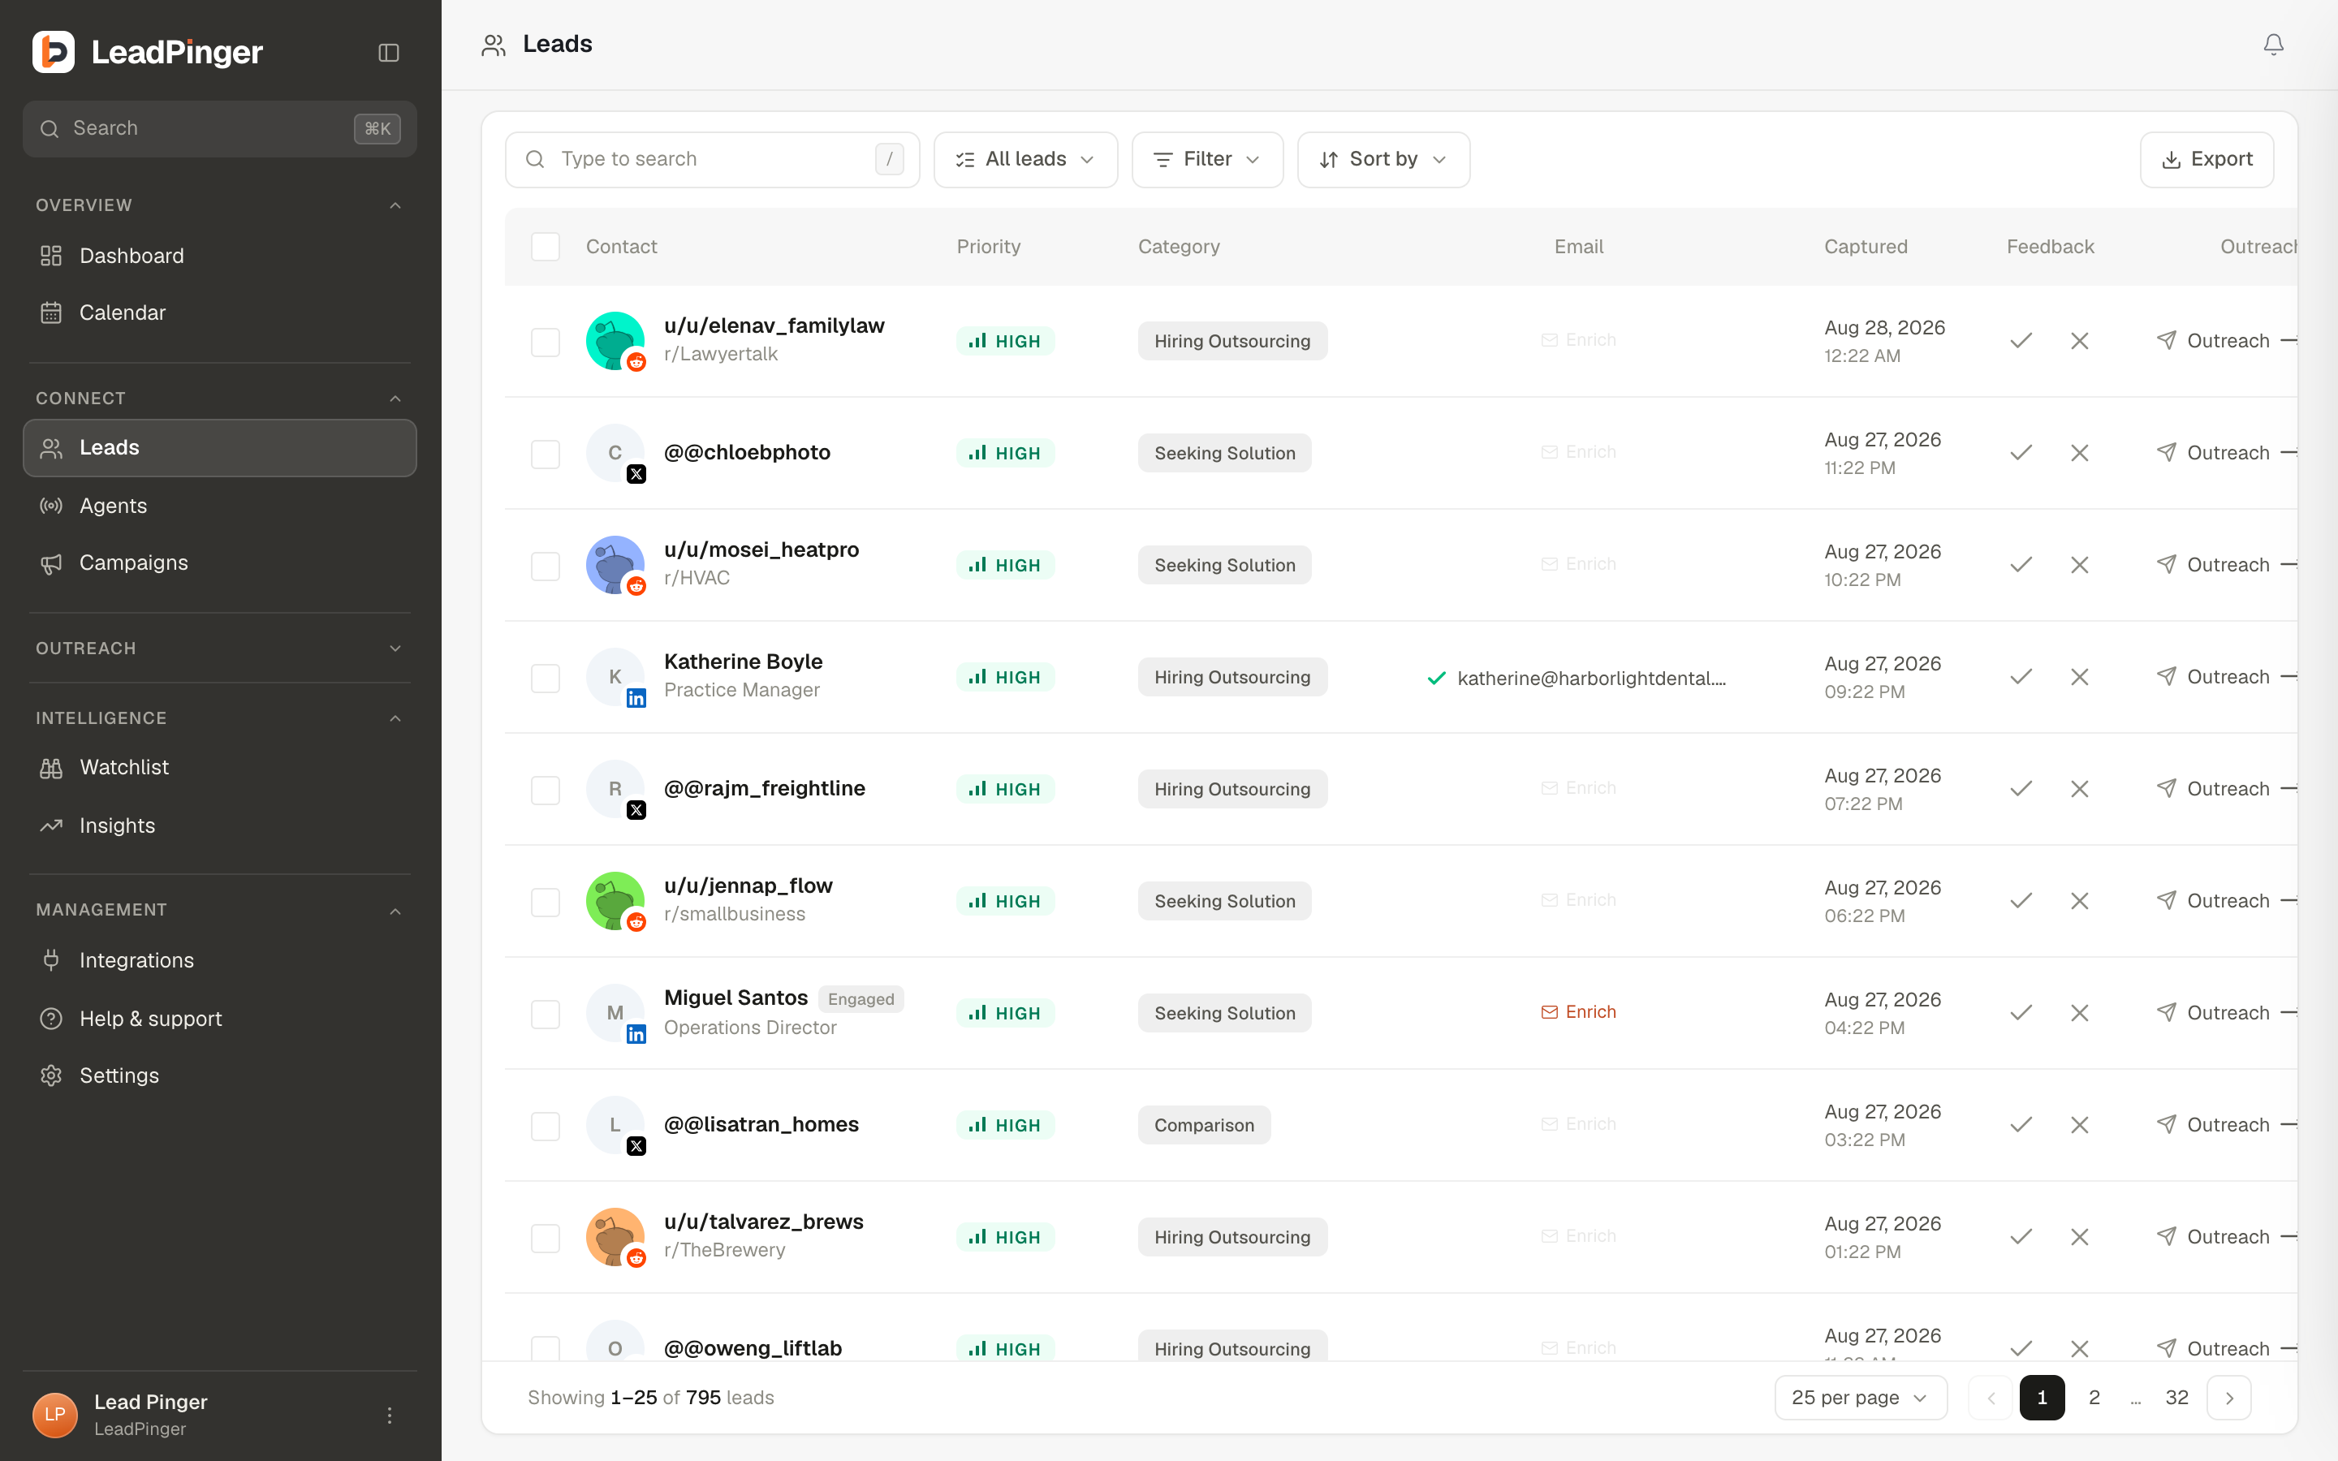The image size is (2338, 1461).
Task: Reject the chloebphoto lead with X icon
Action: 2080,453
